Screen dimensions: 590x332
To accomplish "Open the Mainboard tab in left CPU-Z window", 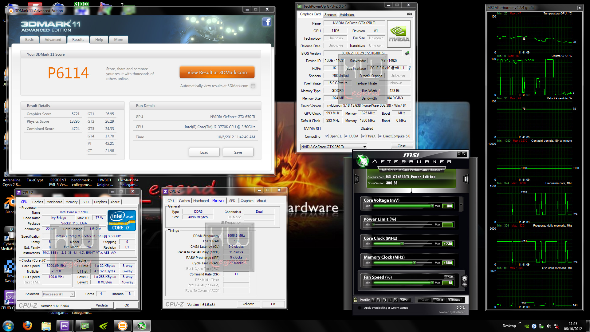I will 54,202.
